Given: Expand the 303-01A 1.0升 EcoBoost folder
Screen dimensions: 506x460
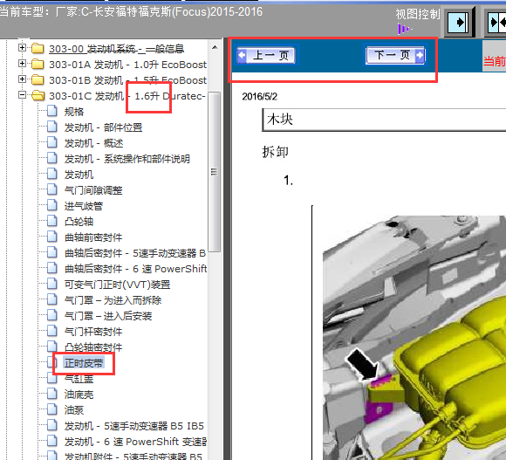Looking at the screenshot, I should point(22,63).
